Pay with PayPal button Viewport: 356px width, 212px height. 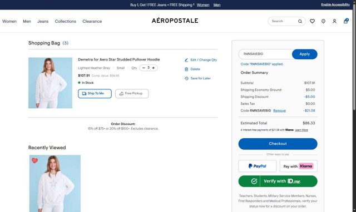(257, 166)
